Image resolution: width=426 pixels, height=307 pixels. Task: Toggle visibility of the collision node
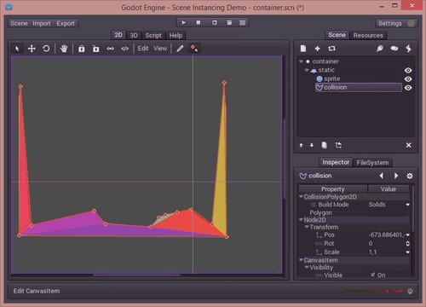click(408, 88)
